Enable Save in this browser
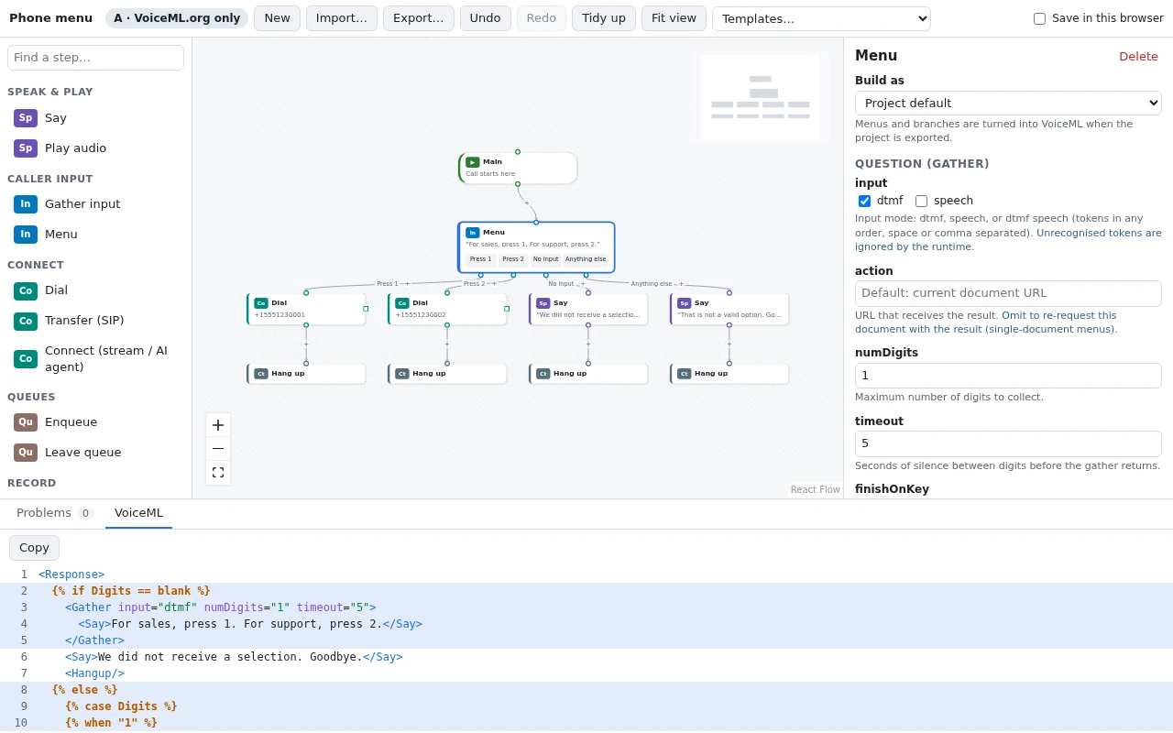The height and width of the screenshot is (733, 1173). pyautogui.click(x=1039, y=19)
